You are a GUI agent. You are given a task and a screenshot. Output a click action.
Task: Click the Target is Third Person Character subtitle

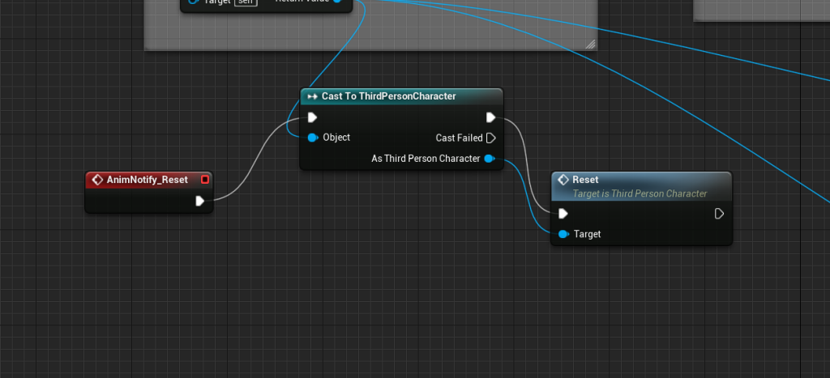pyautogui.click(x=640, y=193)
